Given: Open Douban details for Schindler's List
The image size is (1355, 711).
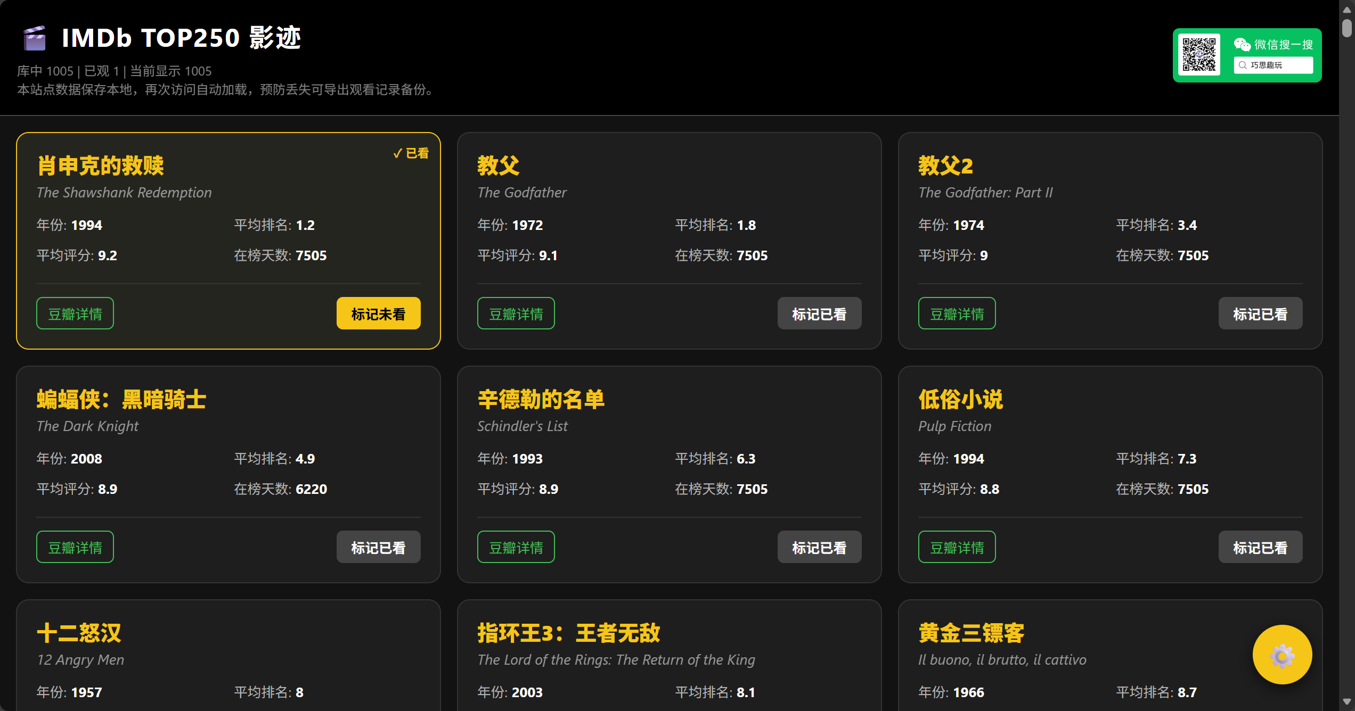Looking at the screenshot, I should (x=516, y=547).
